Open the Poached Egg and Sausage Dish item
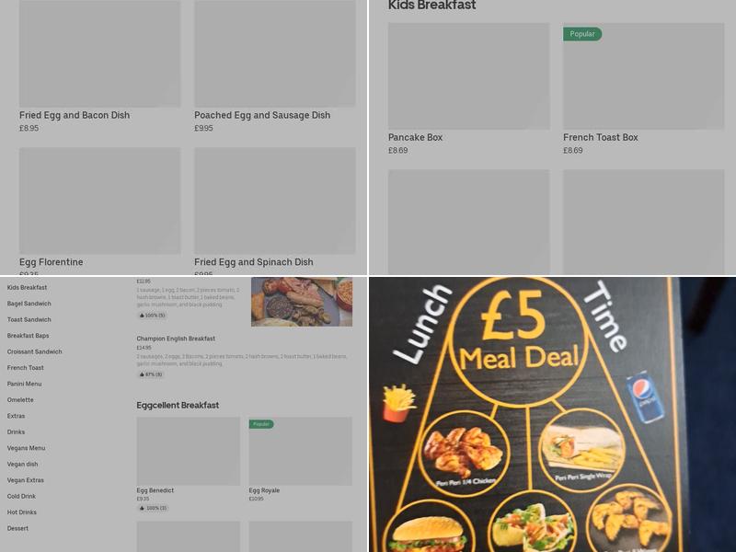This screenshot has width=736, height=552. pyautogui.click(x=274, y=66)
